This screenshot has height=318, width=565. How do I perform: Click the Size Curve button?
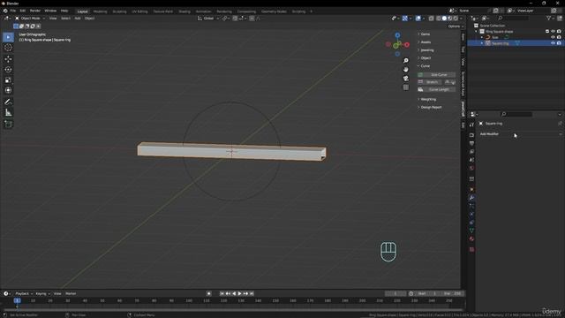click(436, 74)
